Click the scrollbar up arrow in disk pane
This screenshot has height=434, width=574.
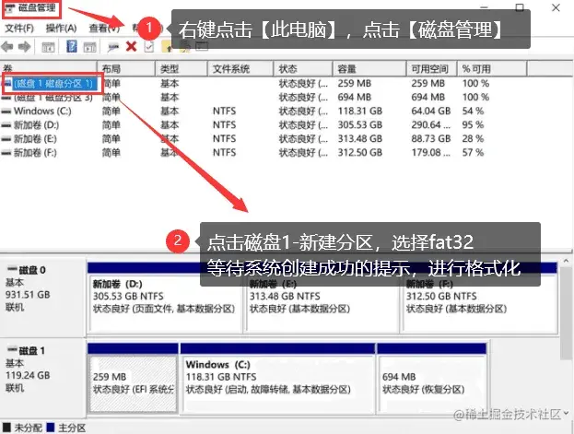pyautogui.click(x=566, y=261)
